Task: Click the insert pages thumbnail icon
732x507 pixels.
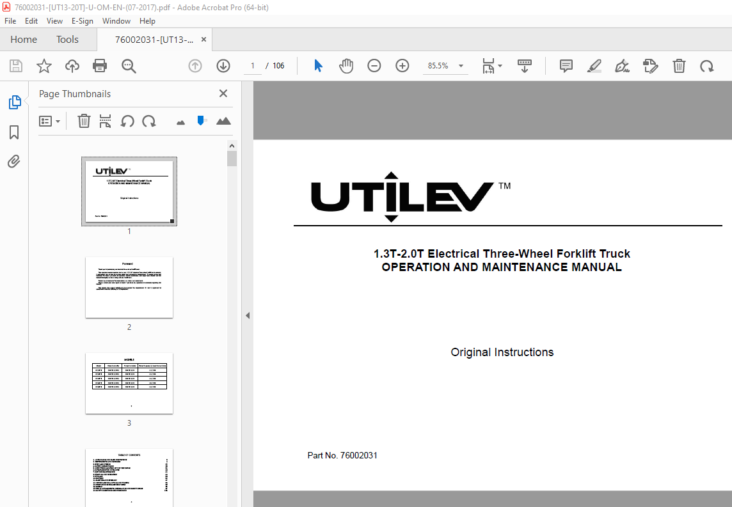Action: pyautogui.click(x=105, y=121)
